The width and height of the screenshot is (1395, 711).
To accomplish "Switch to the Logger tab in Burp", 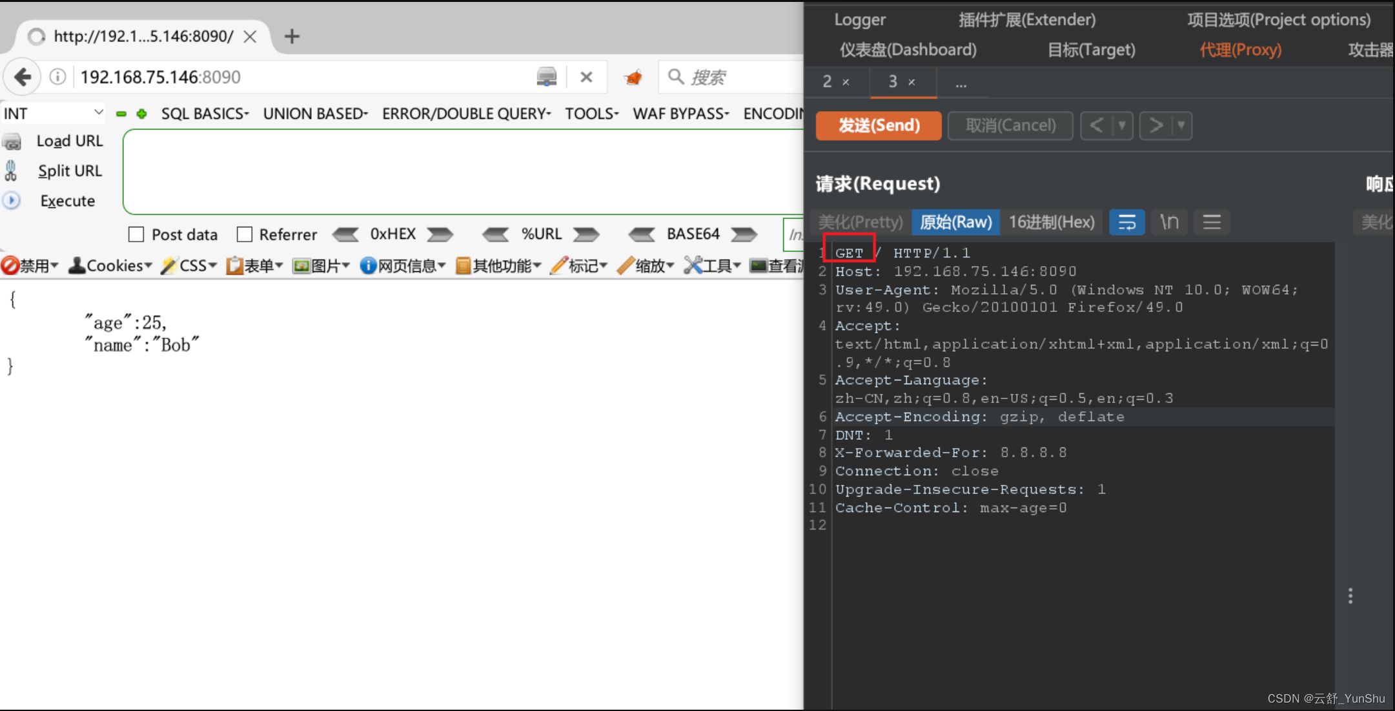I will point(860,20).
